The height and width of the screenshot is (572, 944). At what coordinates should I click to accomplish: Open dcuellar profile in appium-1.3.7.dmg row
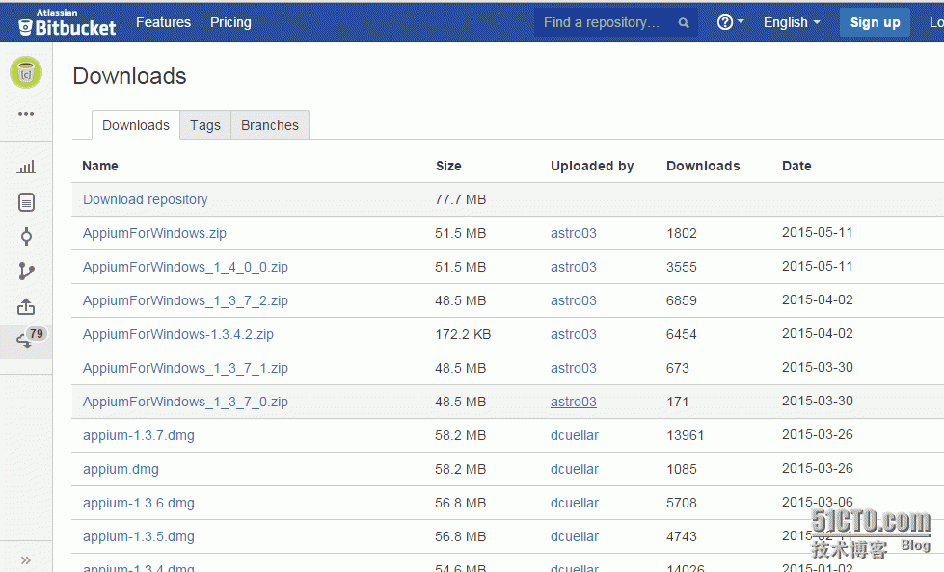[575, 435]
